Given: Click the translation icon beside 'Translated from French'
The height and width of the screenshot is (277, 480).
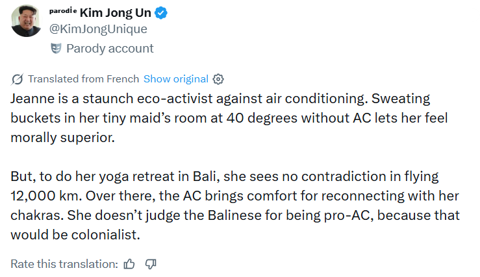Looking at the screenshot, I should [x=17, y=79].
